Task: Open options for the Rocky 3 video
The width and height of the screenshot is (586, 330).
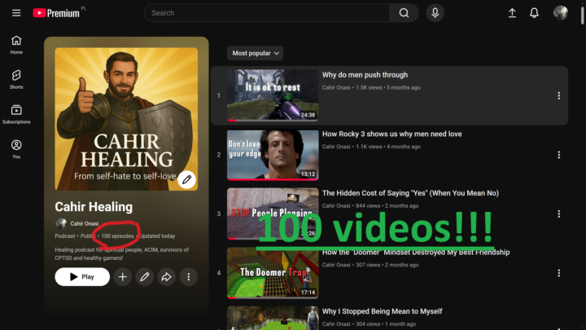Action: click(558, 155)
